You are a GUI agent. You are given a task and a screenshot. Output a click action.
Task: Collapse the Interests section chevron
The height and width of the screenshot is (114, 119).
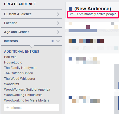coord(58,41)
